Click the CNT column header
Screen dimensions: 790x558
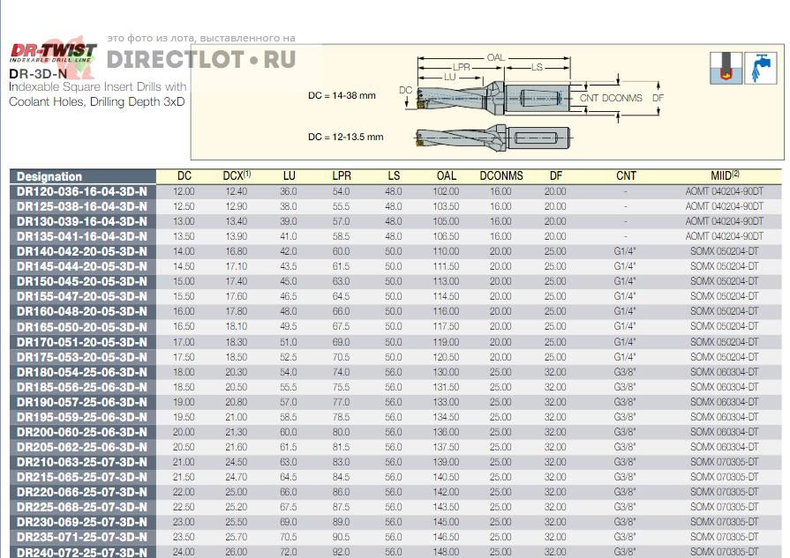tap(626, 176)
